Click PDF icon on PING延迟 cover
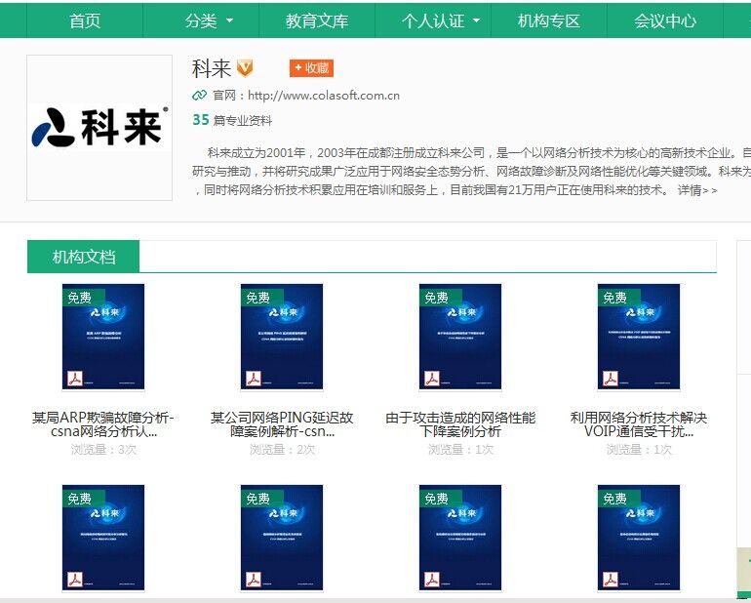This screenshot has height=603, width=751. click(253, 379)
